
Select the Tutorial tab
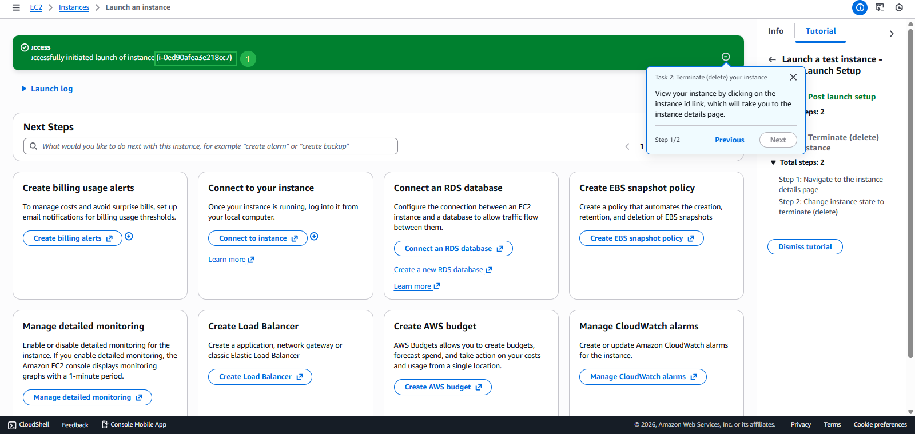pos(820,31)
